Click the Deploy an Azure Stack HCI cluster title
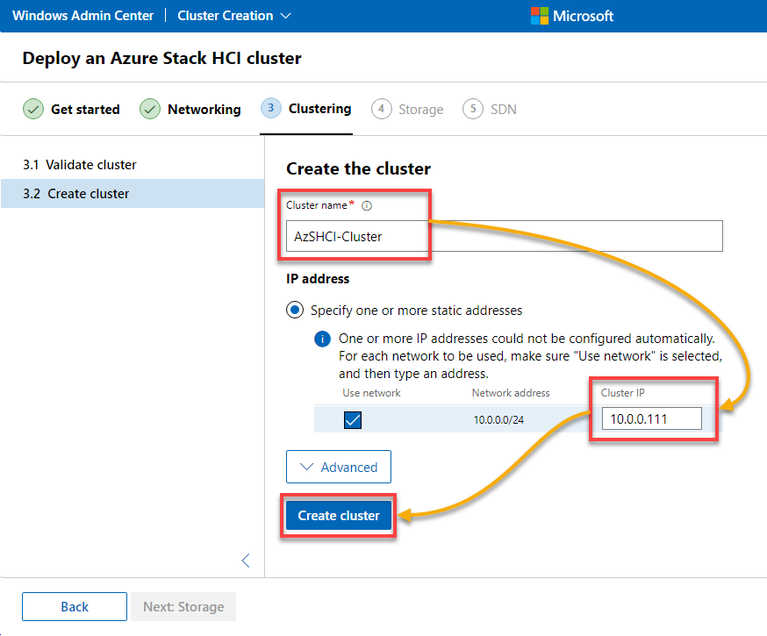 (161, 58)
